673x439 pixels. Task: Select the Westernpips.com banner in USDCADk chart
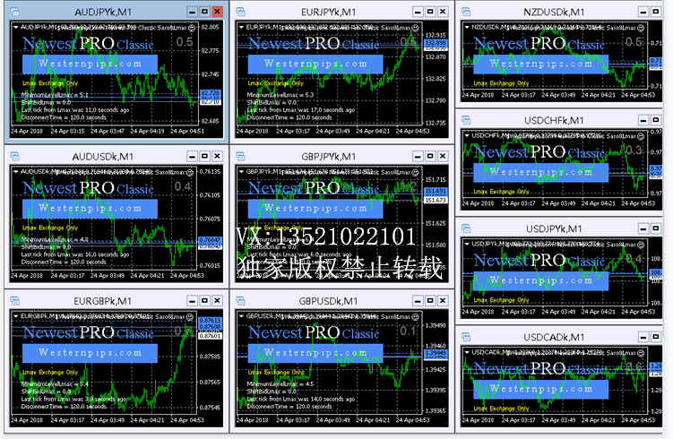pyautogui.click(x=540, y=389)
